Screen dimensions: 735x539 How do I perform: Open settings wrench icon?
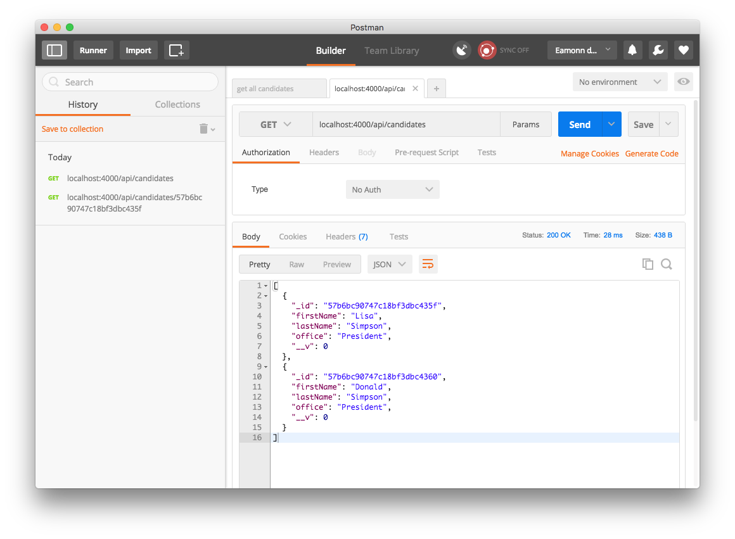[658, 50]
